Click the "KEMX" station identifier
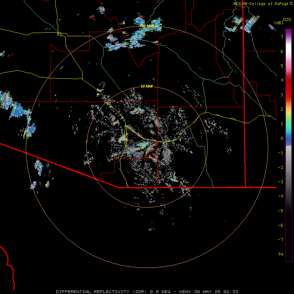The height and width of the screenshot is (294, 294). pos(185,292)
